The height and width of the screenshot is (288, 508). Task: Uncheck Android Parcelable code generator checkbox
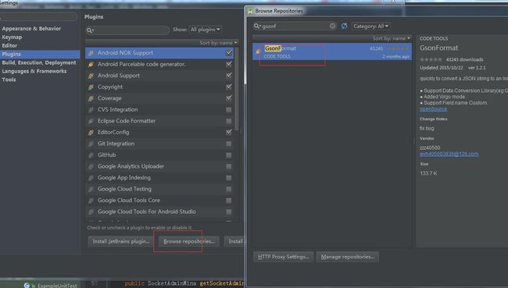229,64
